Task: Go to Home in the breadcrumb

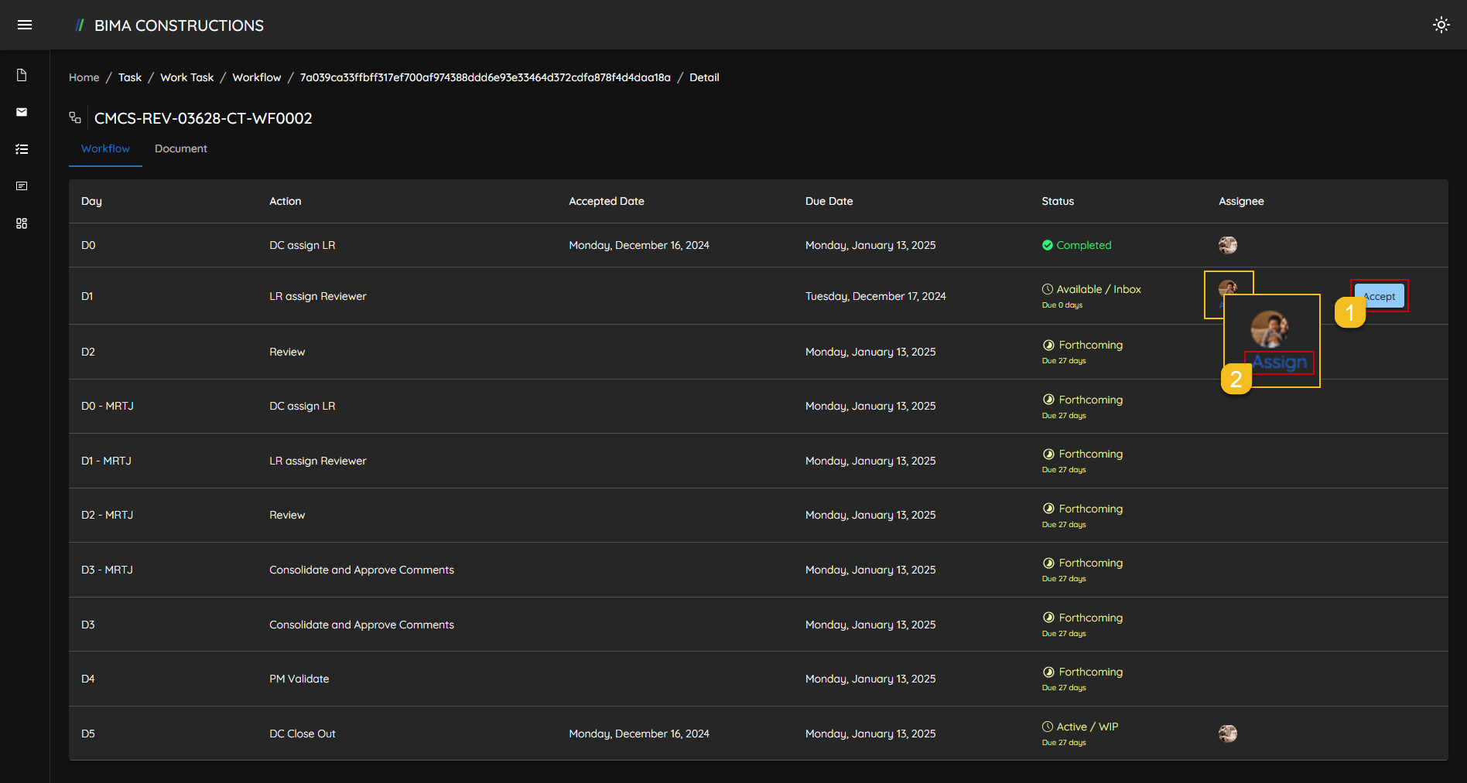Action: click(84, 77)
